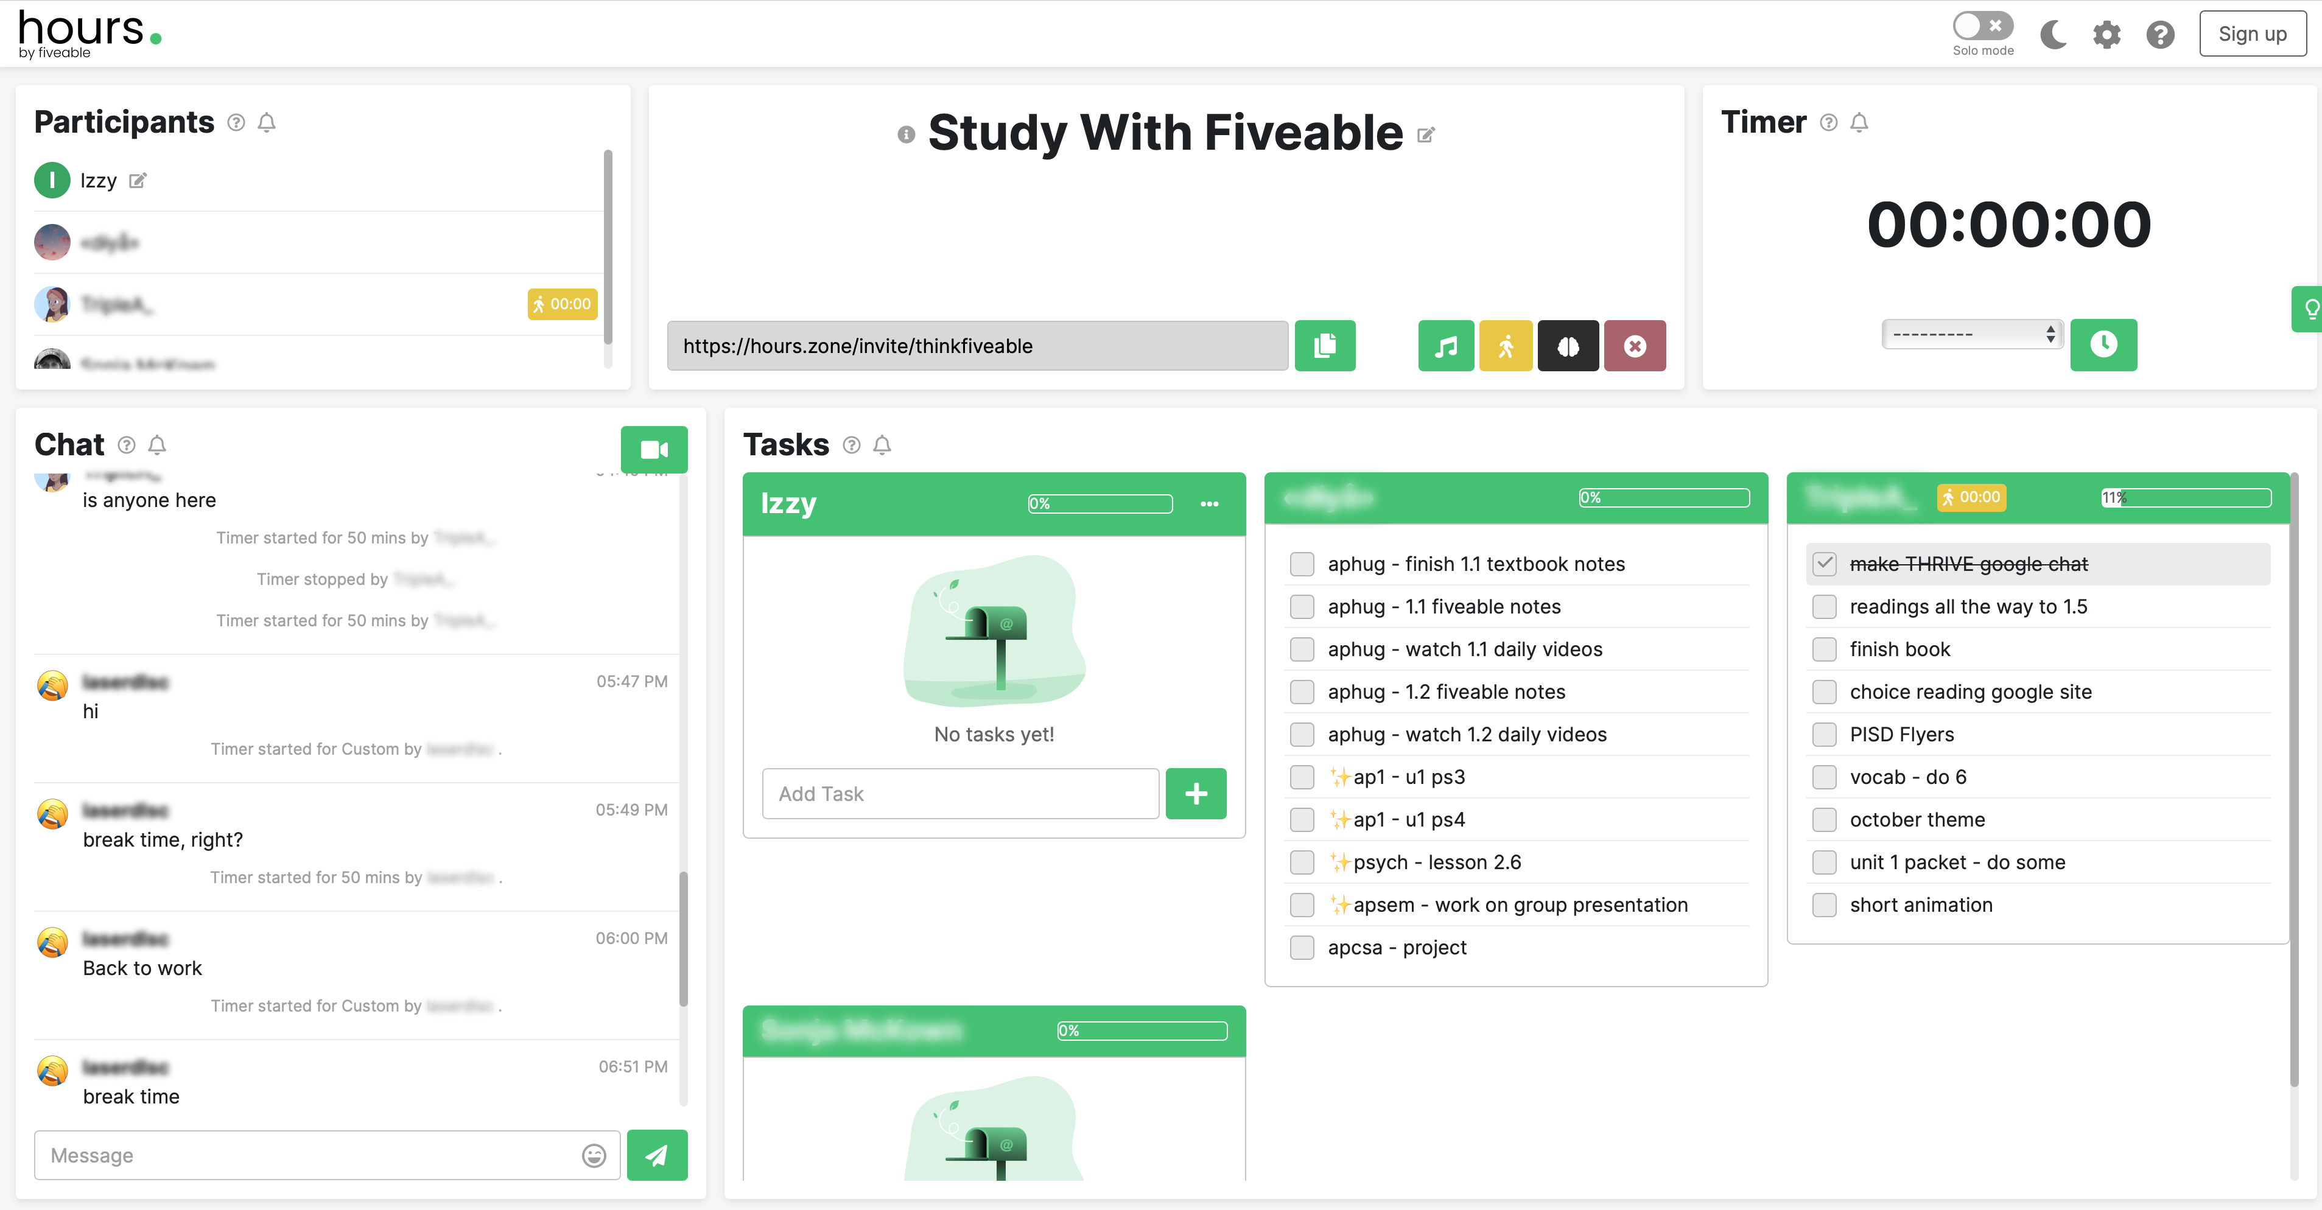
Task: Switch to dark mode with moon icon
Action: coord(2052,35)
